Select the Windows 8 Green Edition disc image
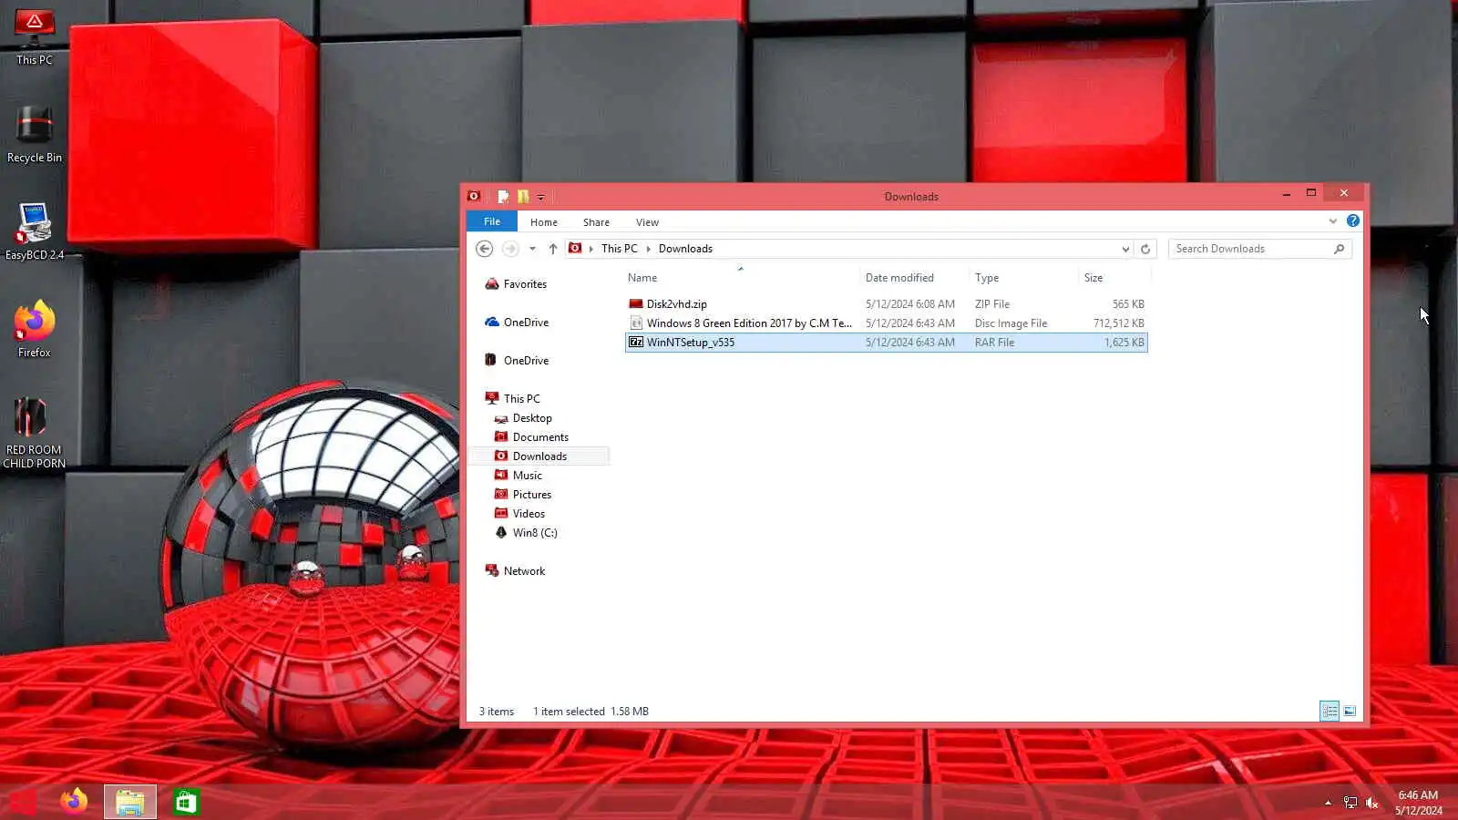 [x=886, y=323]
